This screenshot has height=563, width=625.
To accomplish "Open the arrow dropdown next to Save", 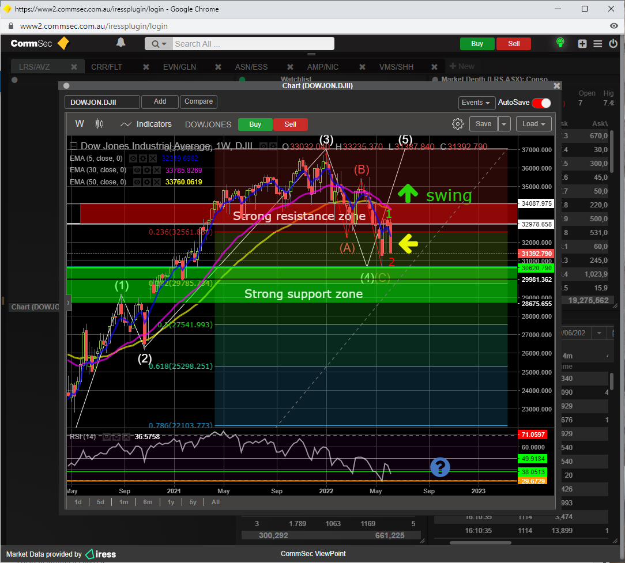I will [504, 124].
